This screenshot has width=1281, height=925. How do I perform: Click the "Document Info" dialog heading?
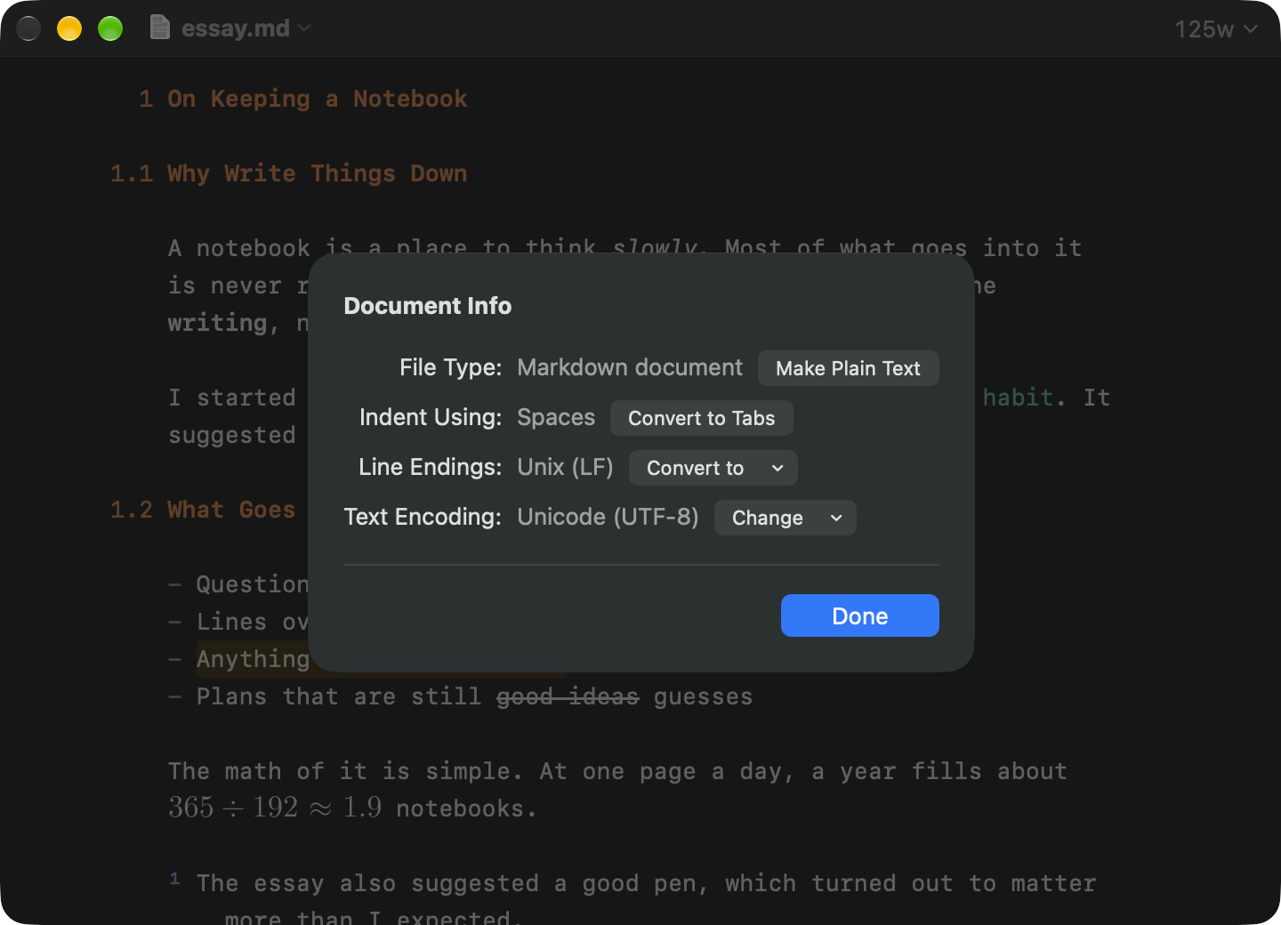[428, 306]
